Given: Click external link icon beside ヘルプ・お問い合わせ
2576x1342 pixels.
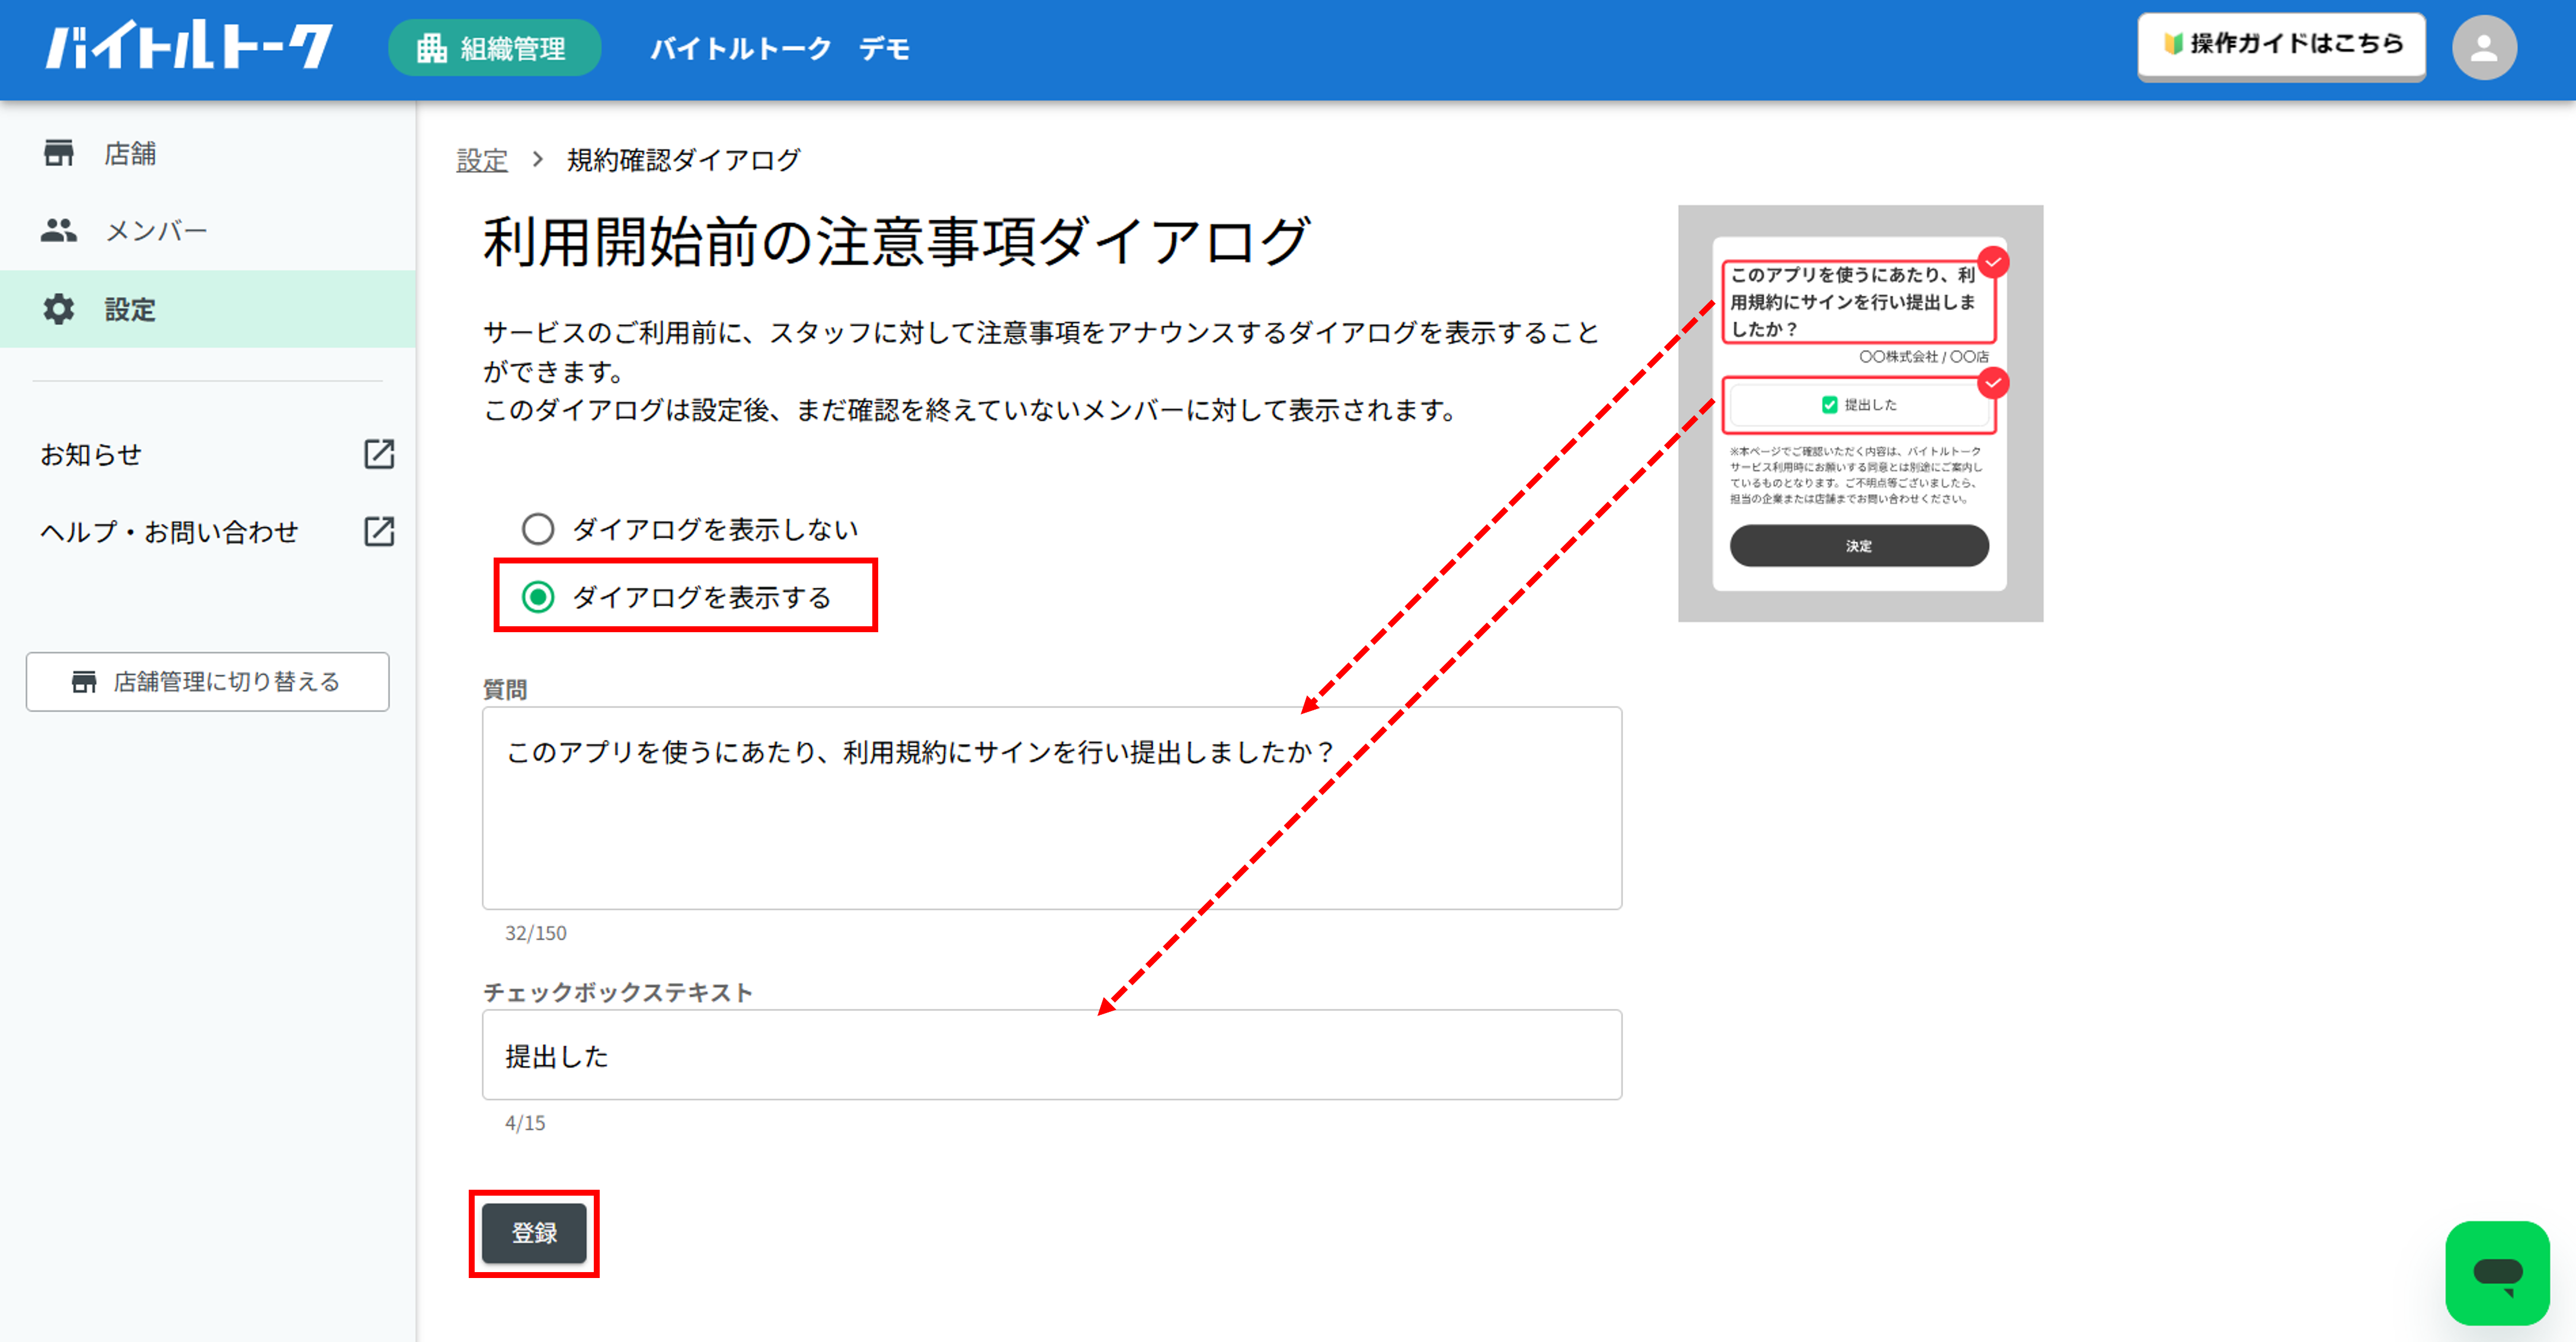Looking at the screenshot, I should pos(379,532).
